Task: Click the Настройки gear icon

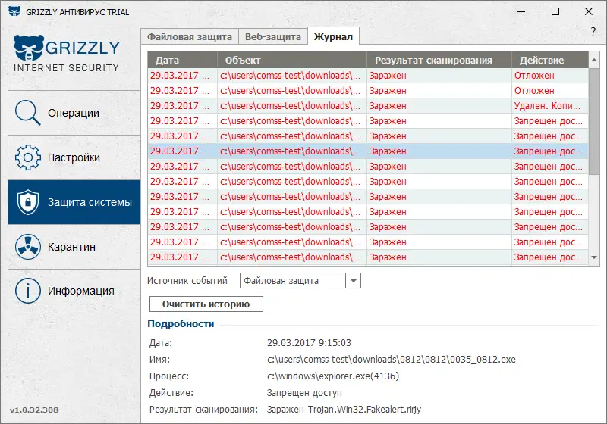Action: pos(27,157)
